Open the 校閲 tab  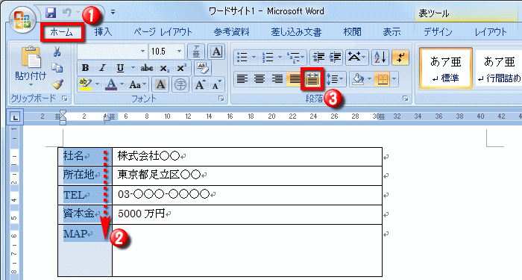coord(352,32)
